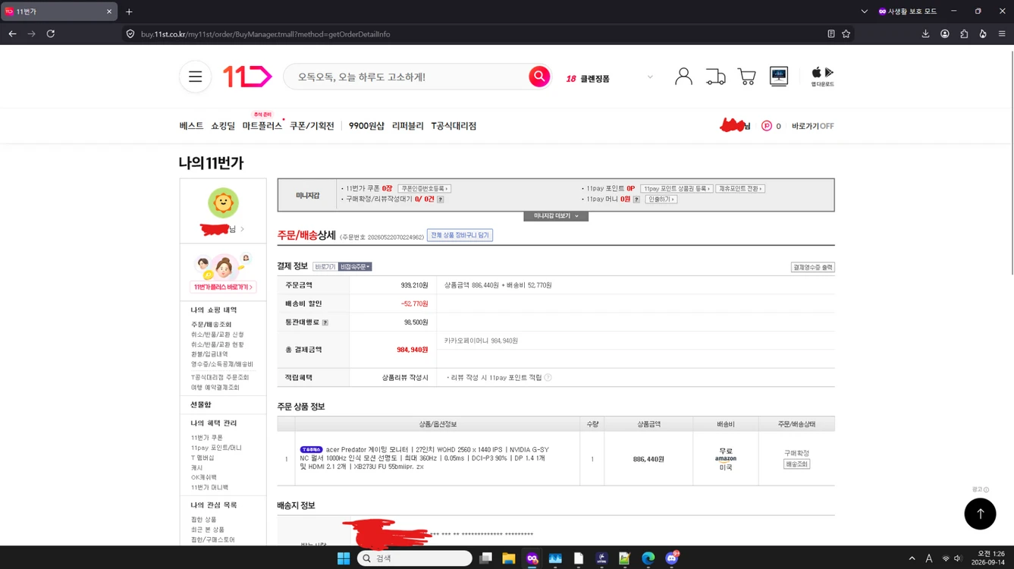The image size is (1014, 569).
Task: Show hidden system tray icons
Action: 912,558
